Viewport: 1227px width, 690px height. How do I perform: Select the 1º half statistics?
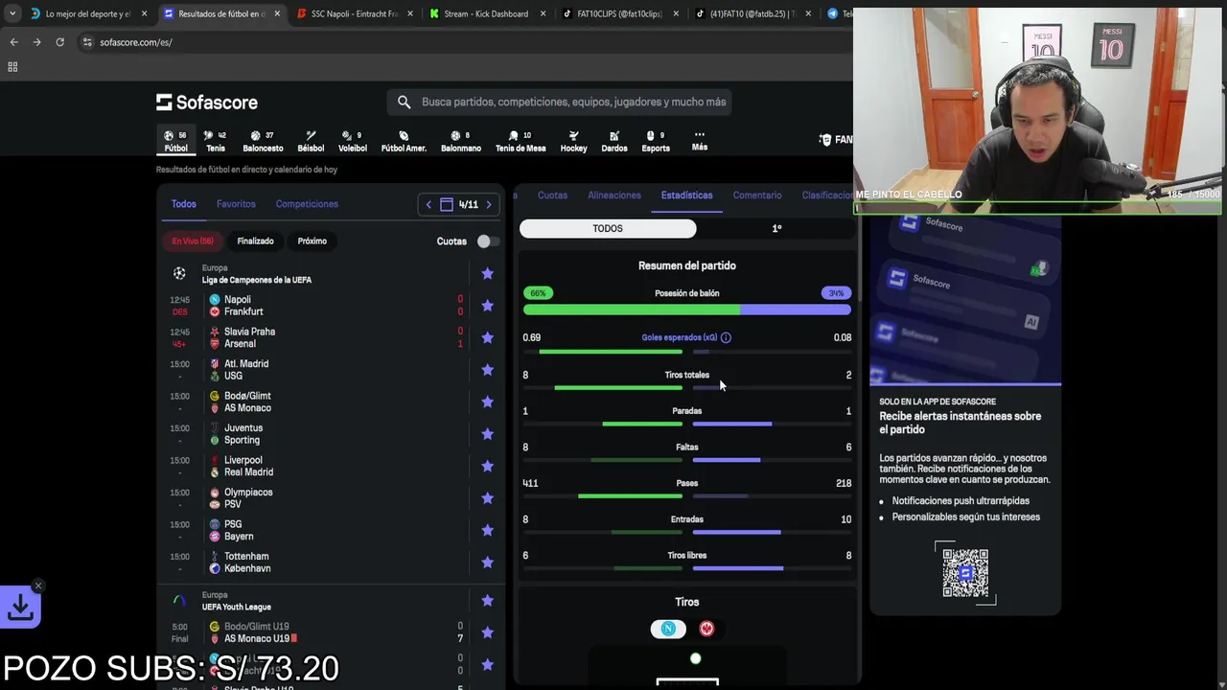[776, 228]
